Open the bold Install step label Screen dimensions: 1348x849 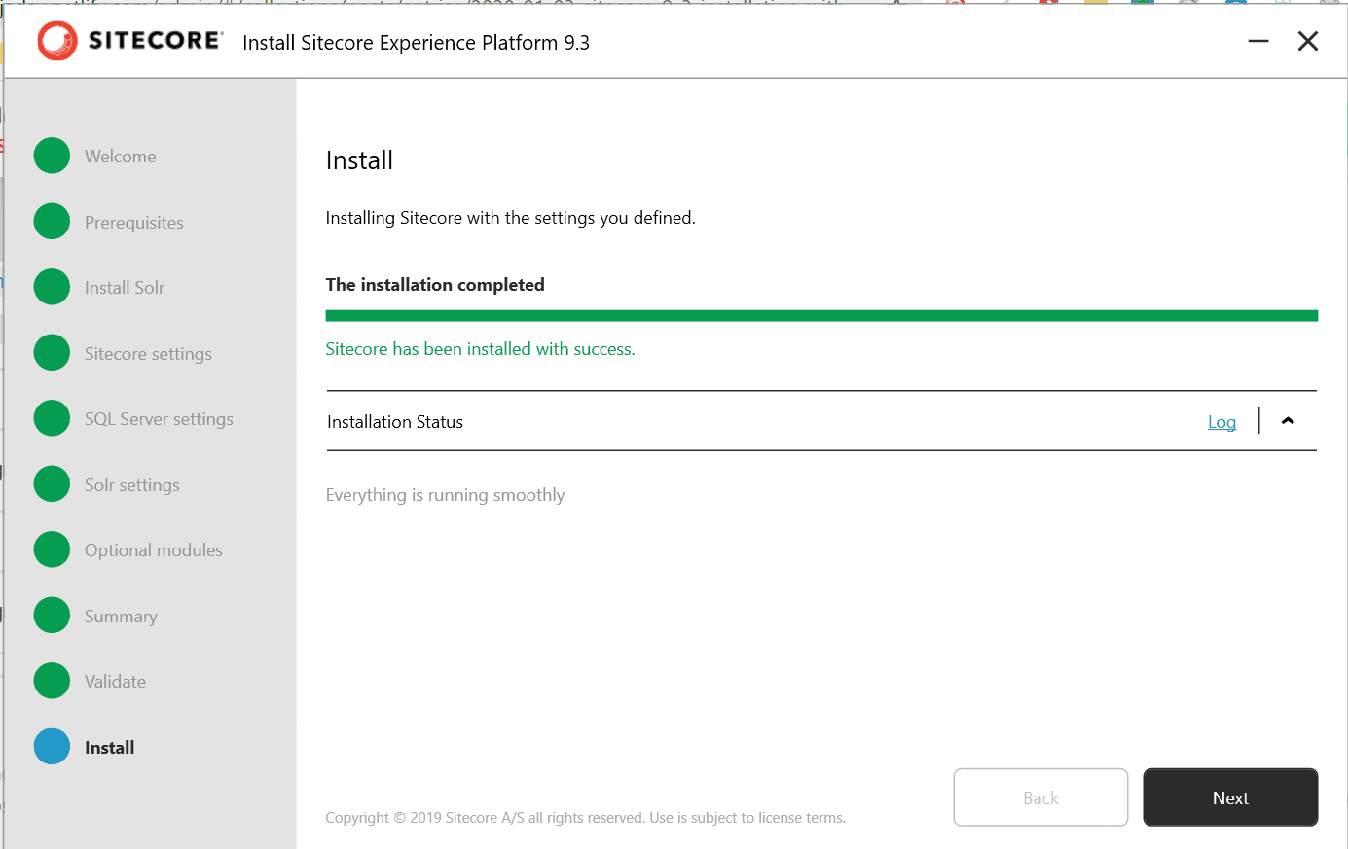(109, 748)
